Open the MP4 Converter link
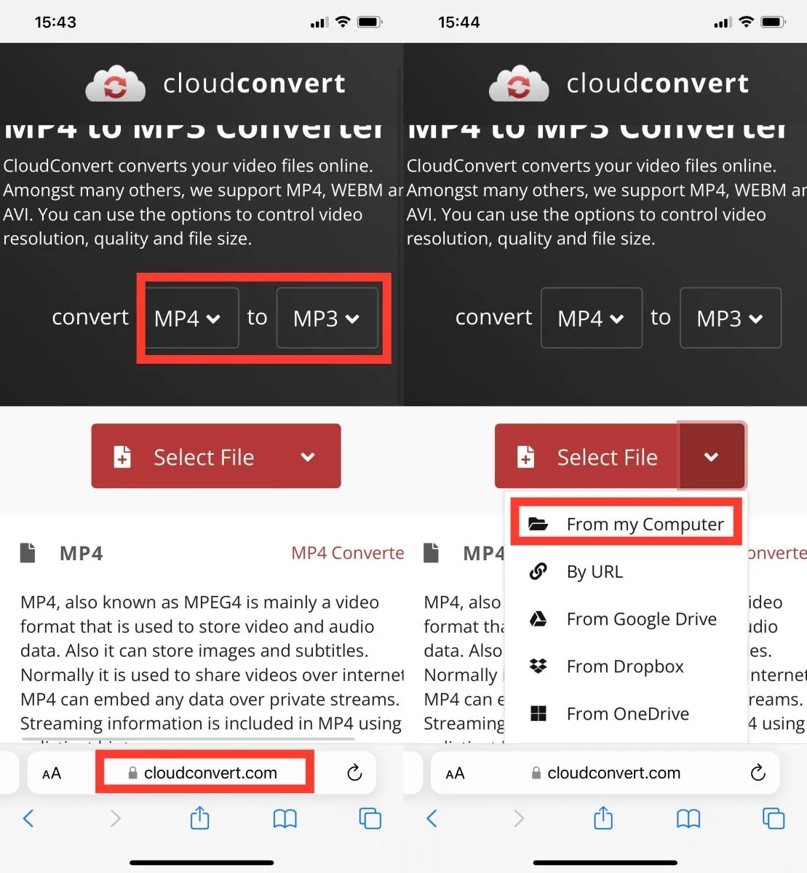This screenshot has width=807, height=873. pos(348,552)
